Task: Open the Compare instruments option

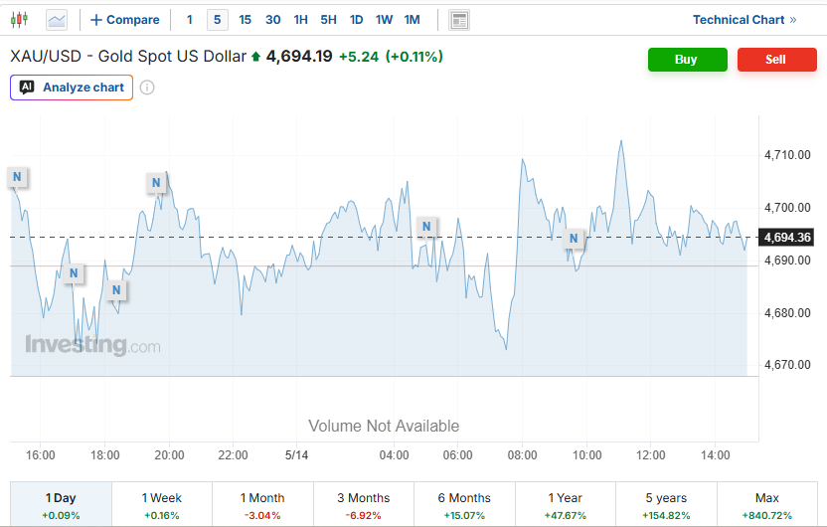Action: [125, 20]
